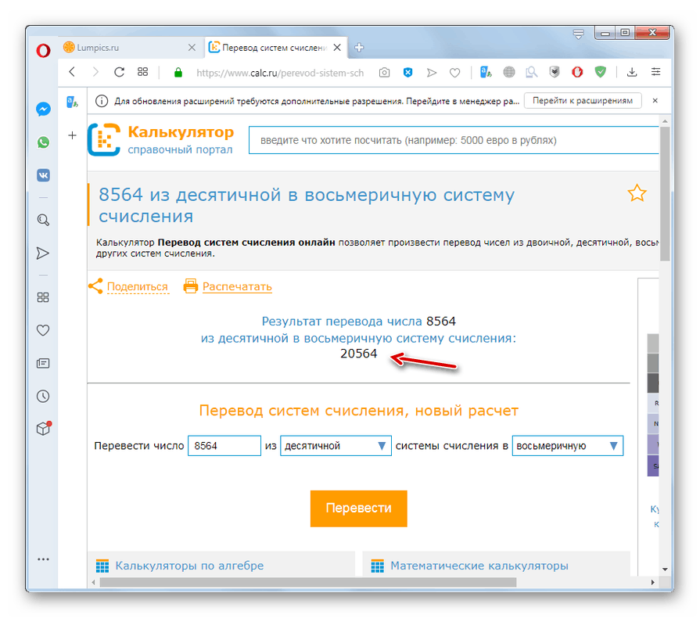Image resolution: width=700 pixels, height=618 pixels.
Task: Take snapshot with camera icon
Action: (384, 72)
